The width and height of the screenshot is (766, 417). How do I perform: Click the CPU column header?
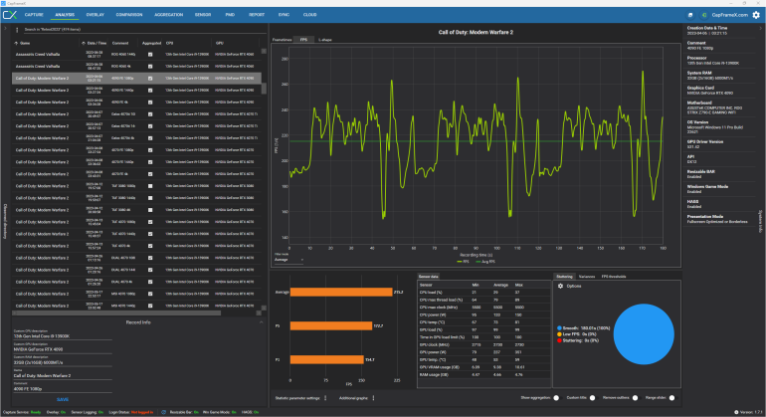coord(169,43)
